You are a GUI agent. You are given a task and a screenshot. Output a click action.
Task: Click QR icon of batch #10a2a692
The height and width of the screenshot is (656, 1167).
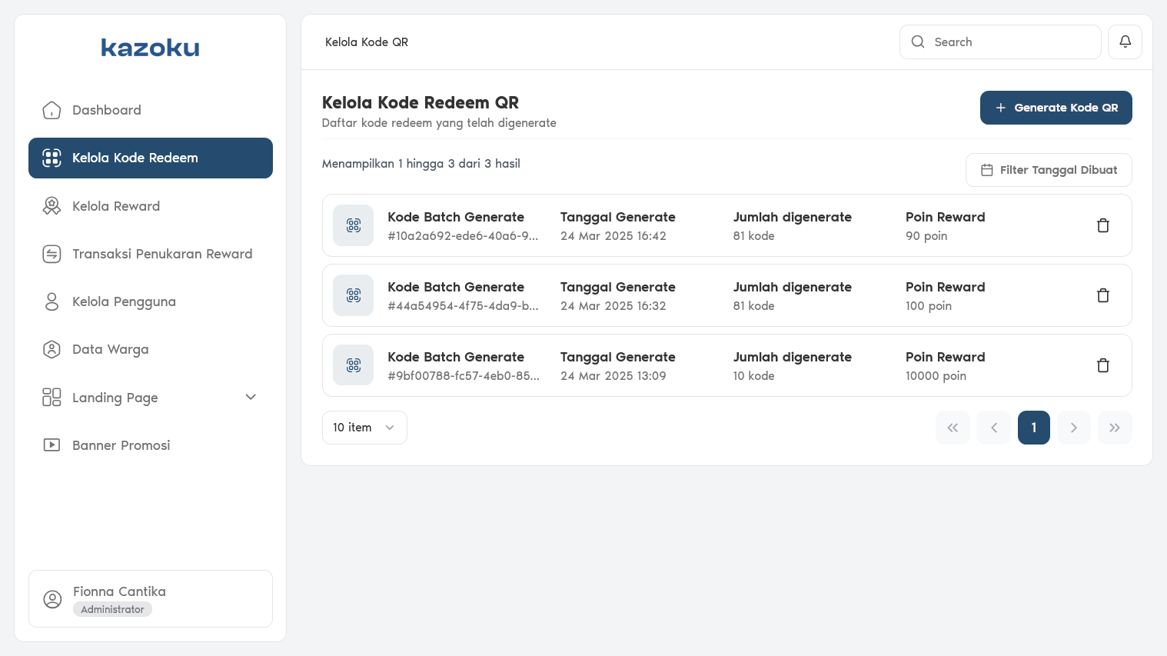coord(354,225)
